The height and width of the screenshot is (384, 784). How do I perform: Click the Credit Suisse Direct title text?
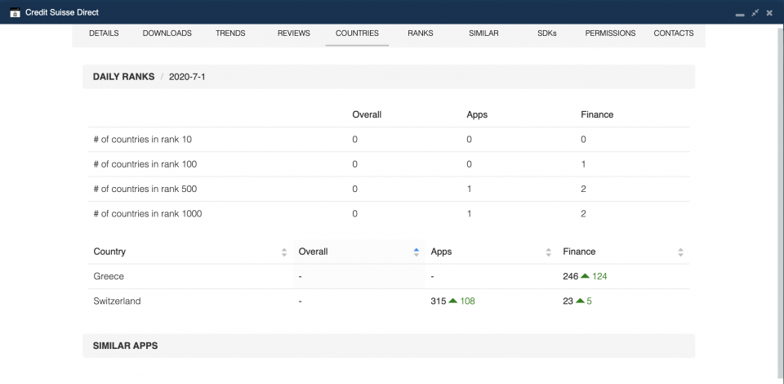click(62, 12)
